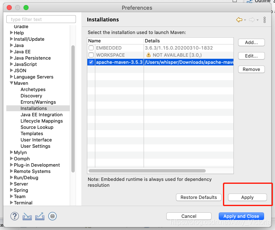Expand the Help tree node

coord(11,33)
